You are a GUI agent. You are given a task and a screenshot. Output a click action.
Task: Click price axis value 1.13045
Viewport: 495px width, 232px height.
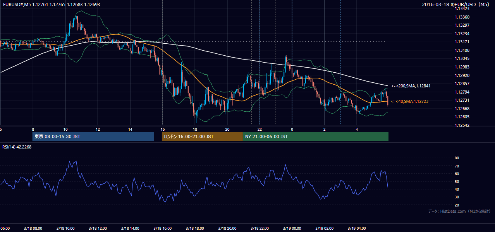(462, 58)
